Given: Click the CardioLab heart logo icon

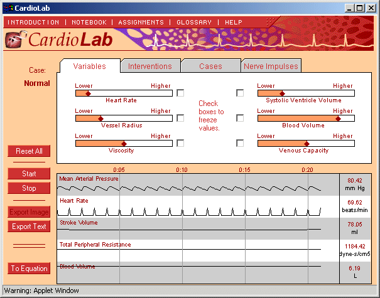Looking at the screenshot, I should (16, 39).
